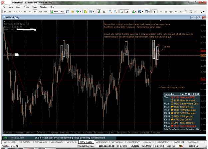Screen dimensions: 208x149
Task: Switch chart to MN monthly timeframe
Action: [45, 12]
